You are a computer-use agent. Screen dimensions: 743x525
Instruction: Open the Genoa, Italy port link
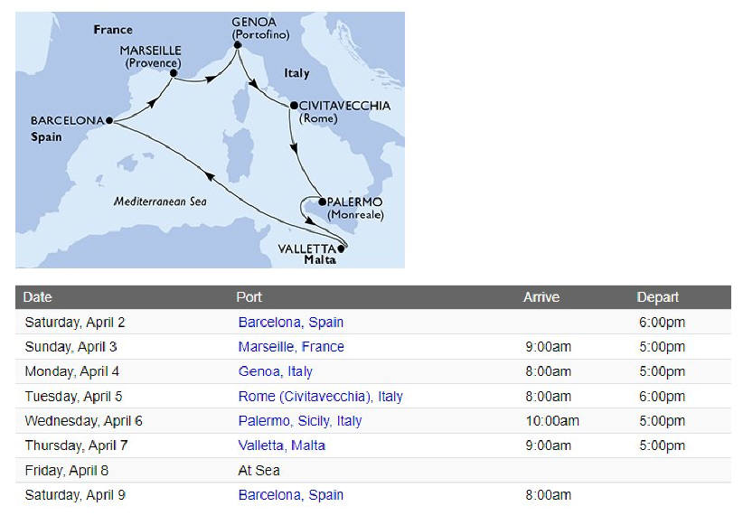276,371
